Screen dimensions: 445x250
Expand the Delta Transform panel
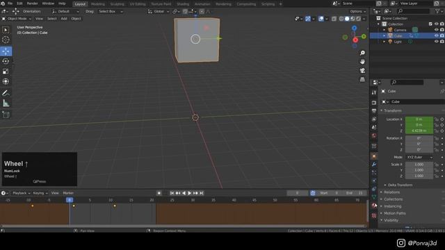pos(400,185)
